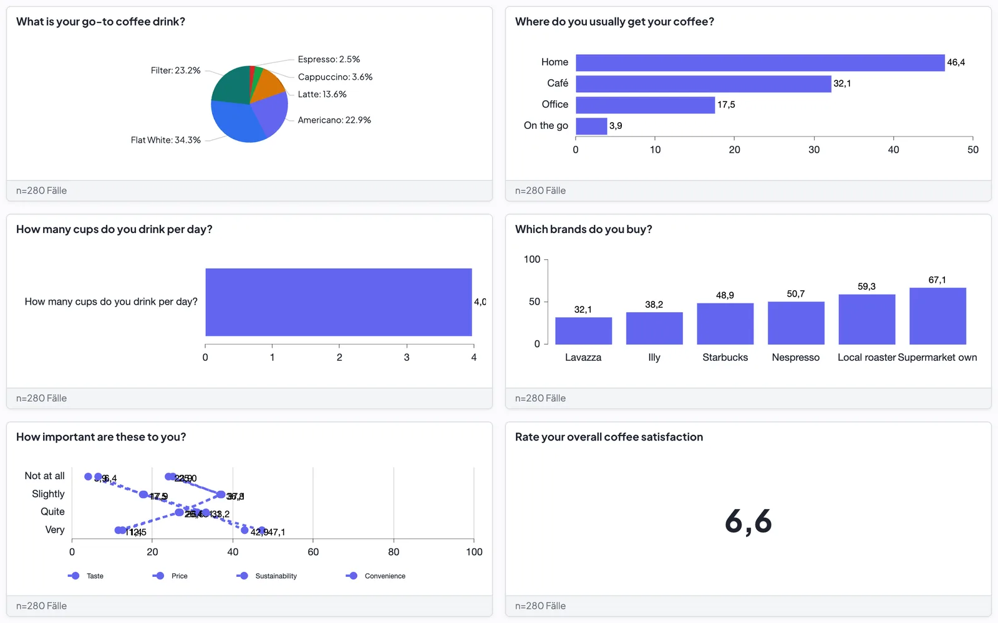Click the 'Where do you usually get your coffee?' title
998x623 pixels.
tap(614, 22)
